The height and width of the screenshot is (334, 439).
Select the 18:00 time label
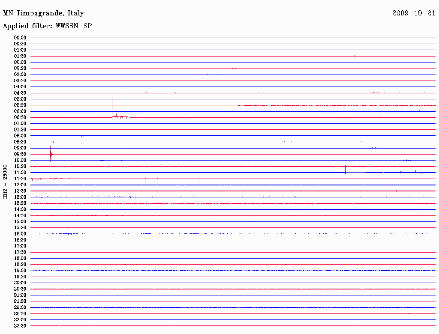pyautogui.click(x=20, y=259)
